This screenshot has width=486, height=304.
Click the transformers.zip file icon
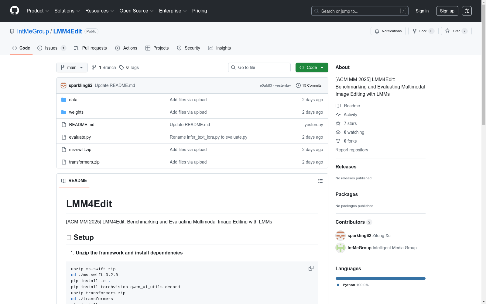64,162
